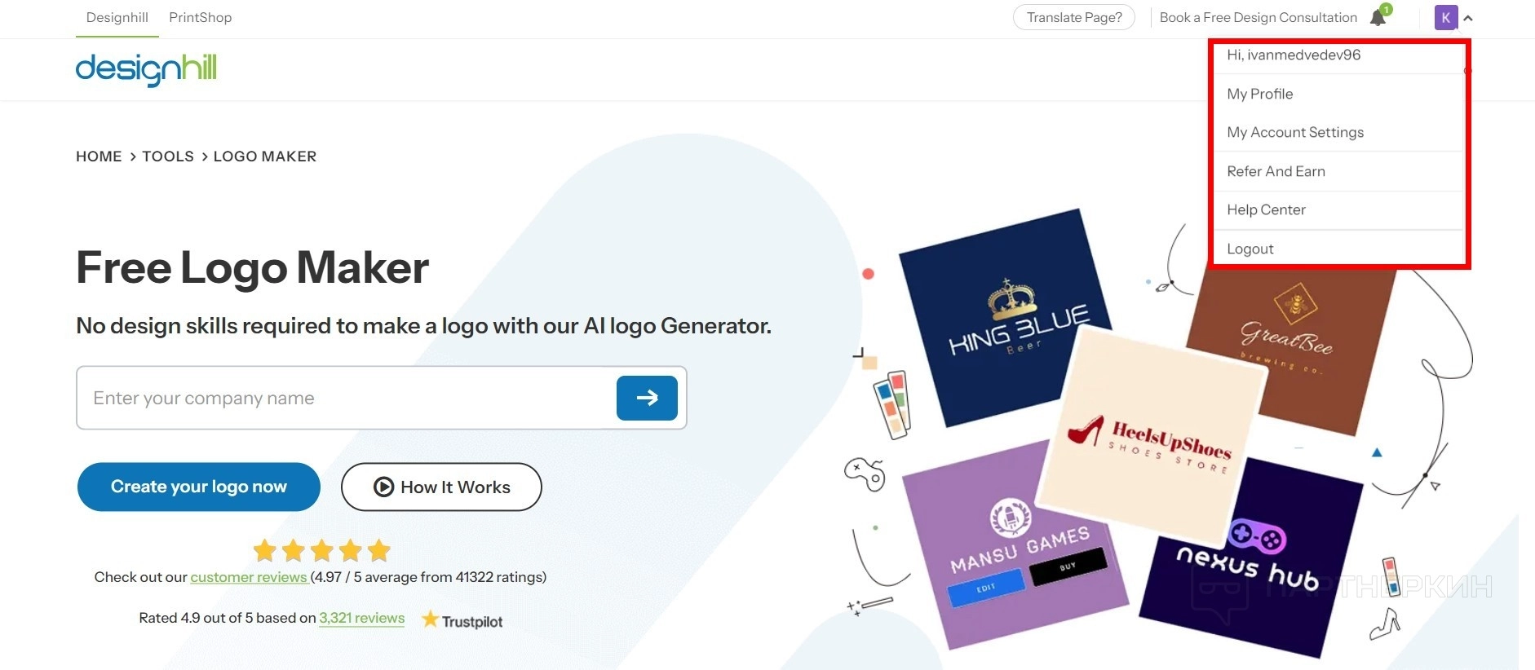
Task: Click the LOGO MAKER breadcrumb
Action: click(x=265, y=156)
